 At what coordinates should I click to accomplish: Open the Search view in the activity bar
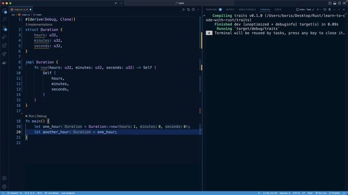click(x=4, y=19)
